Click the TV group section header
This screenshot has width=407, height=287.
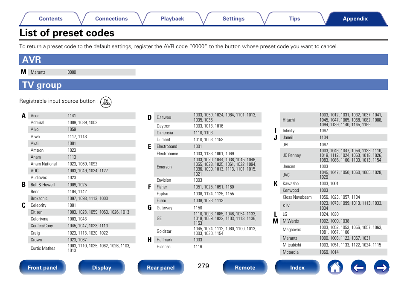coord(203,85)
